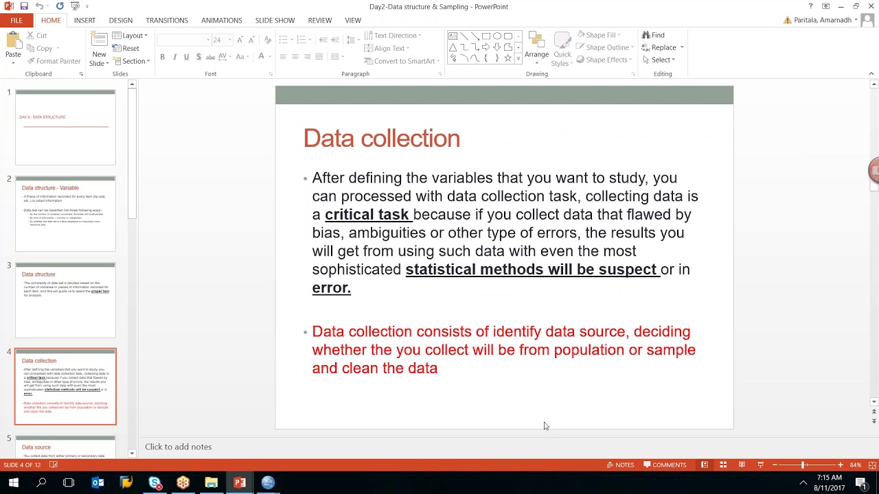Toggle Italic formatting

[174, 57]
